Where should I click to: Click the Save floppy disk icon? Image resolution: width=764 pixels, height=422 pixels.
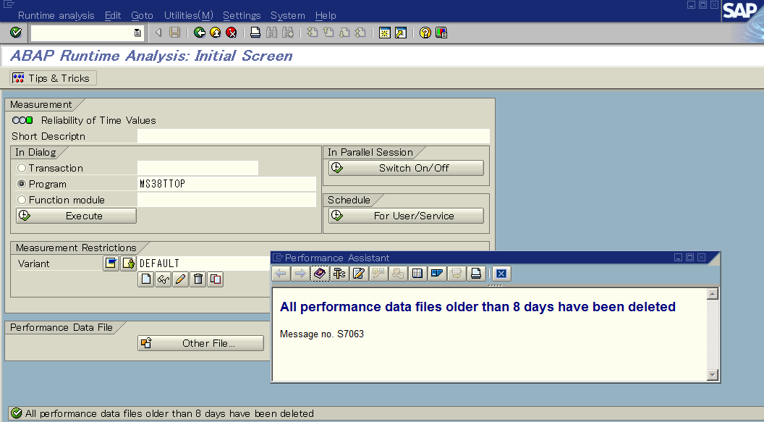pos(174,33)
